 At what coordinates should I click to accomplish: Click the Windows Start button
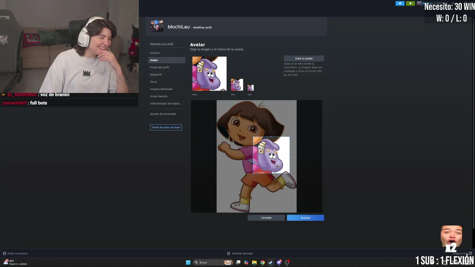tap(188, 263)
